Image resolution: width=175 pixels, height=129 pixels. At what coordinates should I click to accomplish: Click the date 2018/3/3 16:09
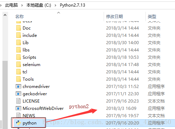pos(121,108)
